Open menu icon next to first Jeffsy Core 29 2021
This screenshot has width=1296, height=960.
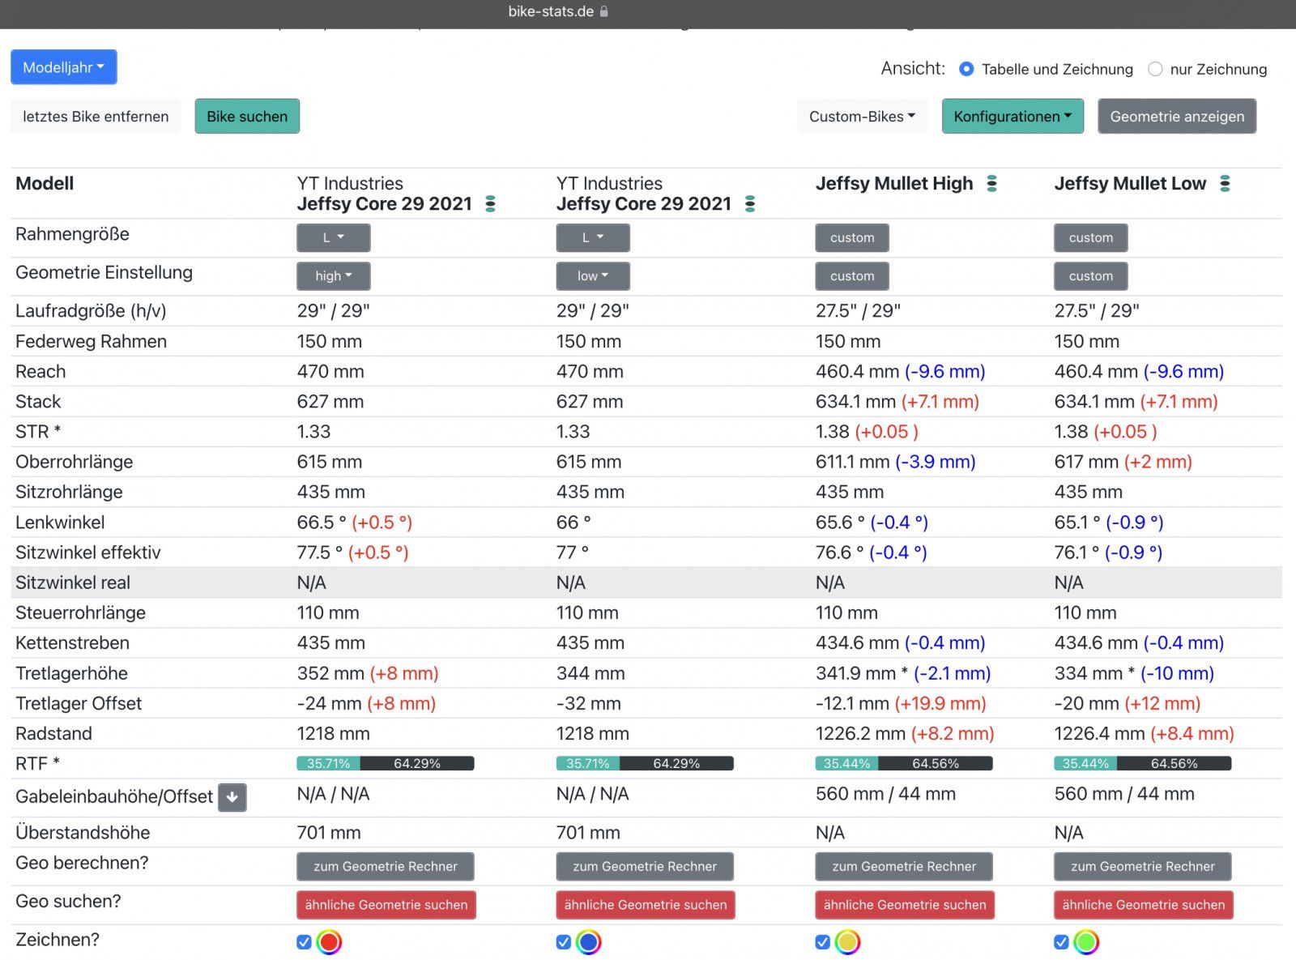[x=490, y=204]
